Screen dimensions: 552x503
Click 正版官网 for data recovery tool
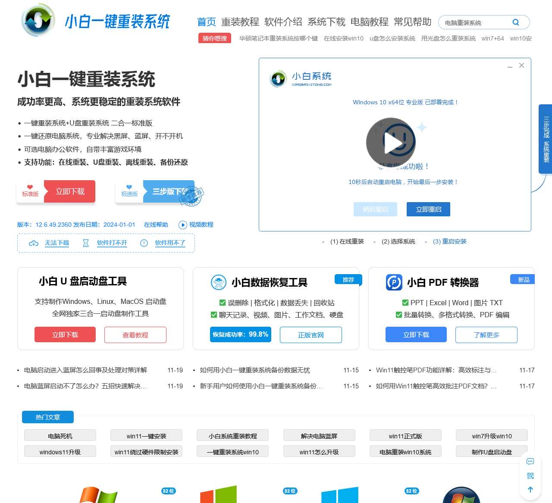coord(311,335)
